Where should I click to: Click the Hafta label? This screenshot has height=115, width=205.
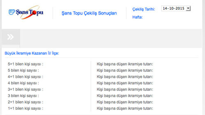138,17
